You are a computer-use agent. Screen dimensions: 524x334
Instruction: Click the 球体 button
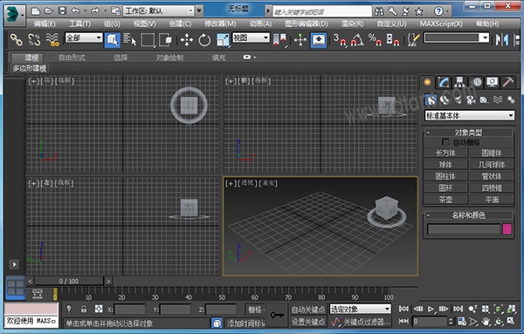pyautogui.click(x=445, y=165)
